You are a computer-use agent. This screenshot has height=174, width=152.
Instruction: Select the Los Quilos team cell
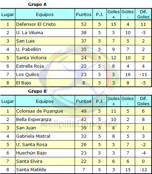(x=45, y=74)
